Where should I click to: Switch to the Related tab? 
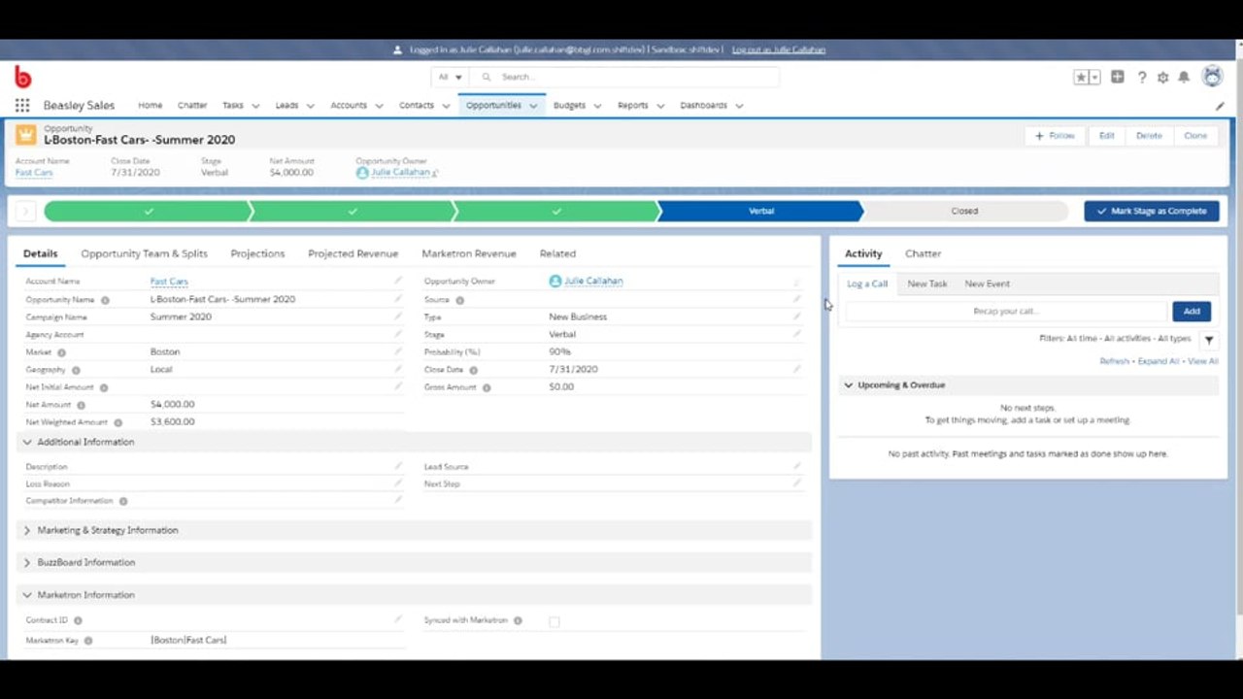tap(557, 253)
